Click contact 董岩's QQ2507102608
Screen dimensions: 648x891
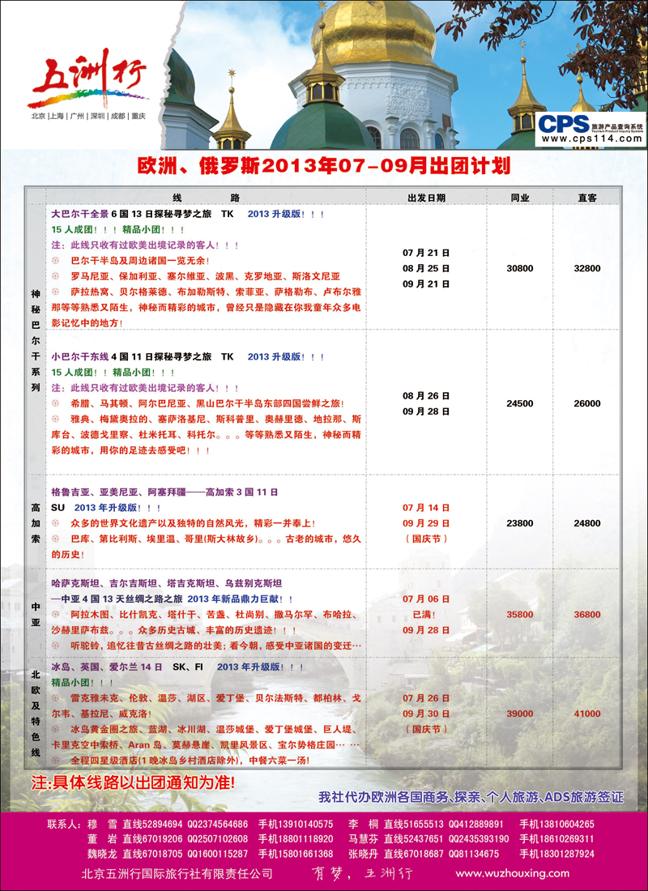pos(218,838)
